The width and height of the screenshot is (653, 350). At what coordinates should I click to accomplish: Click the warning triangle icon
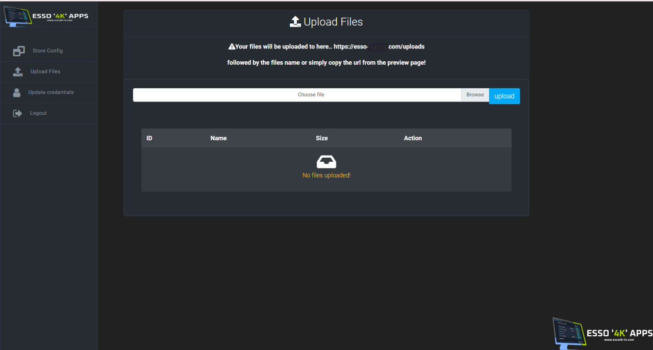(x=232, y=46)
